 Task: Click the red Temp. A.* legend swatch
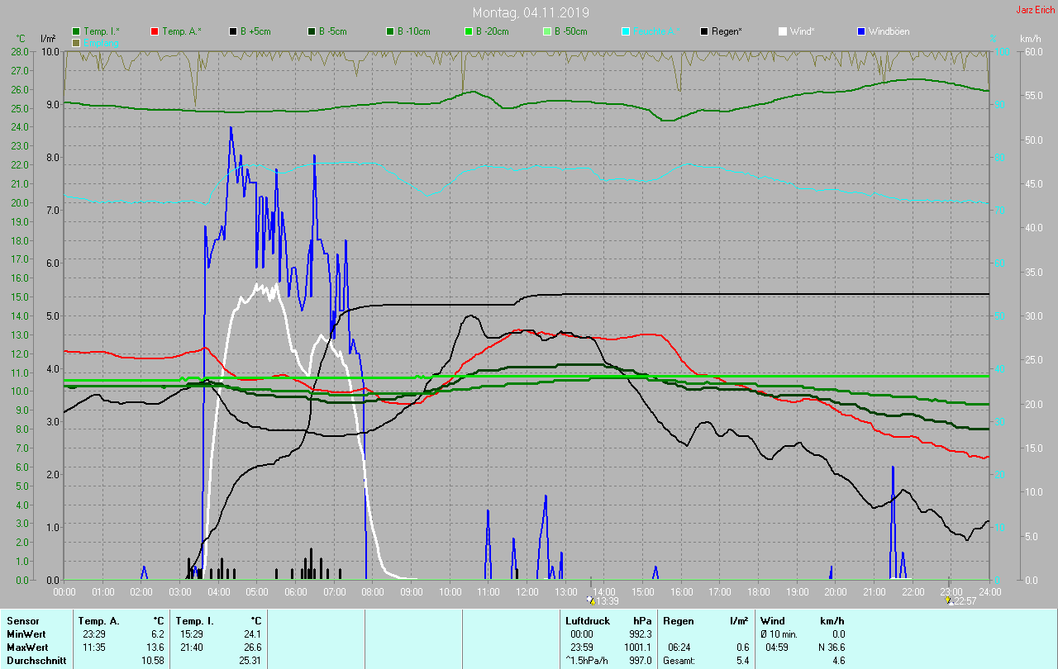coord(155,31)
